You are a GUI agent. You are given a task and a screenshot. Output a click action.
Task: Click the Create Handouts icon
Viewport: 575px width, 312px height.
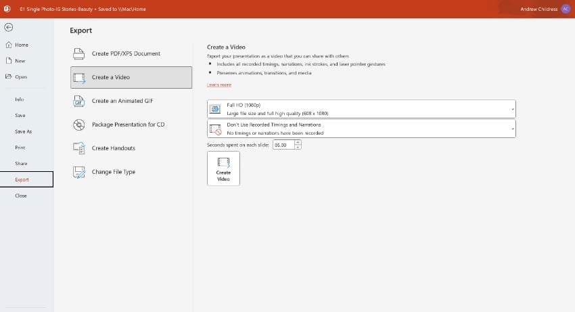coord(79,148)
